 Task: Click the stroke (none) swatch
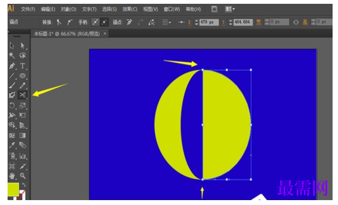(x=22, y=195)
